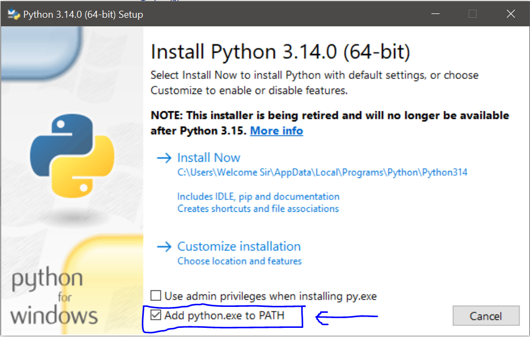Click the python for windows branding text
This screenshot has width=530, height=337.
click(53, 296)
